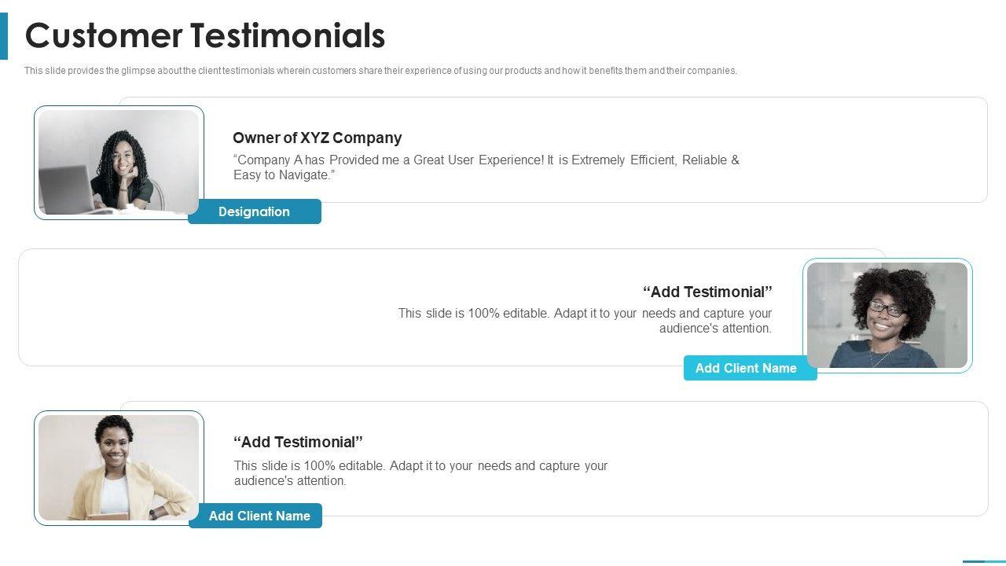Screen dimensions: 1006x566
Task: Click the blue accent bar beside the title
Action: pos(4,36)
